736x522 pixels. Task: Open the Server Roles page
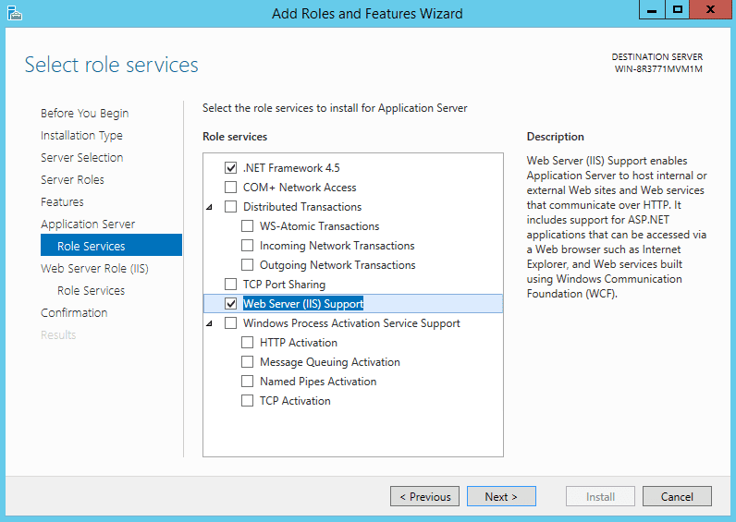[x=72, y=179]
